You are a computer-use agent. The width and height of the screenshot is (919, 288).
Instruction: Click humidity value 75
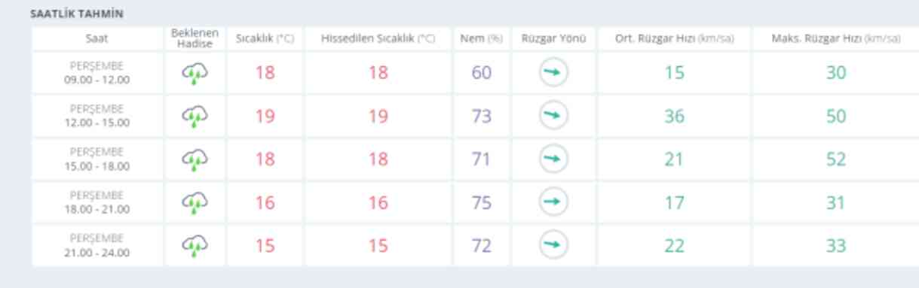[x=481, y=203]
